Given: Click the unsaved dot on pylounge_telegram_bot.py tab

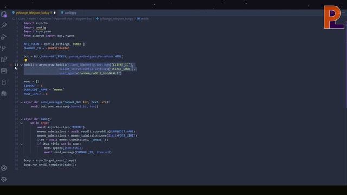Looking at the screenshot, I should (55, 12).
